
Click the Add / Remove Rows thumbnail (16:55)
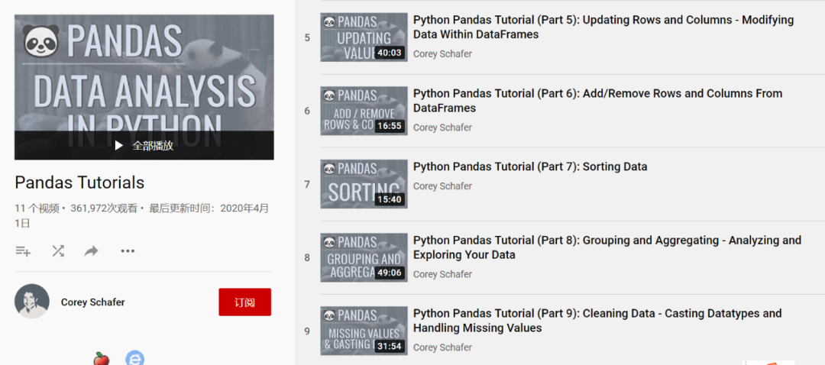pyautogui.click(x=364, y=111)
